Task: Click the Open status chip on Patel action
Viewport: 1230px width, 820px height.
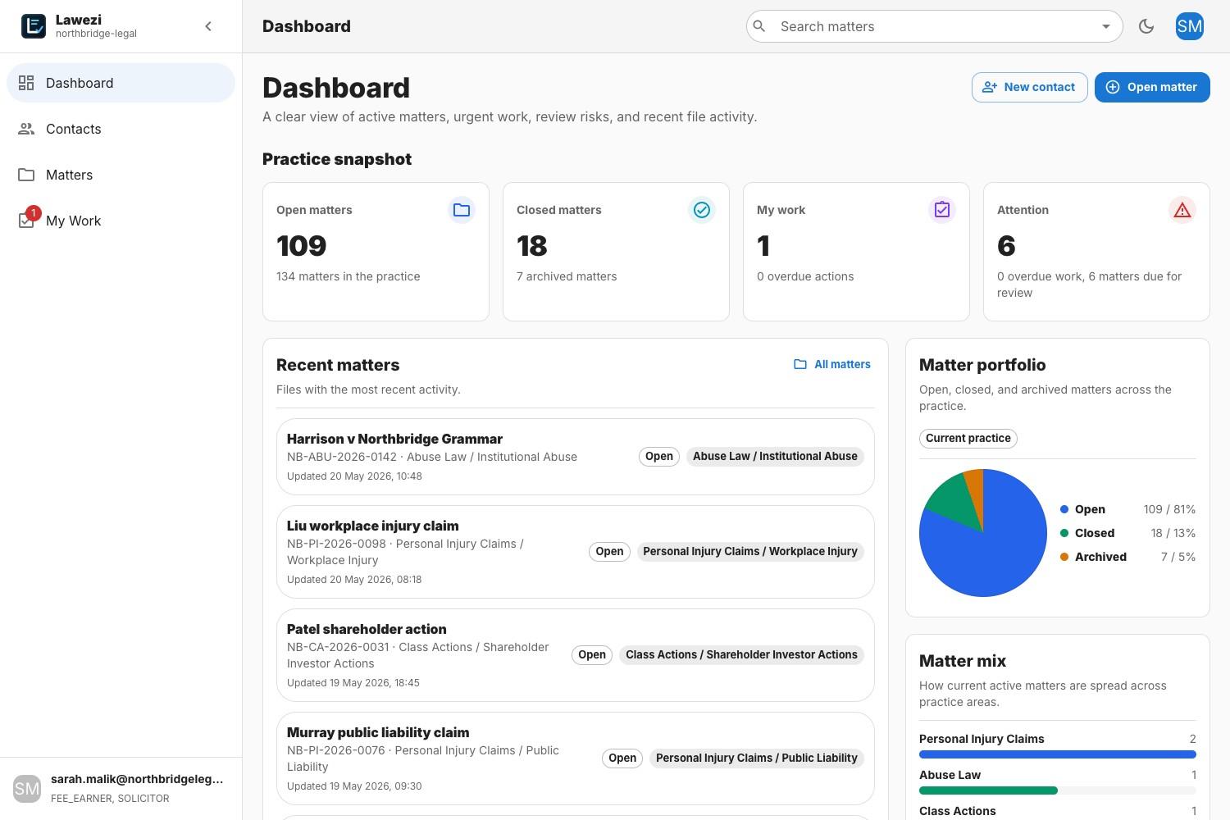Action: 592,654
